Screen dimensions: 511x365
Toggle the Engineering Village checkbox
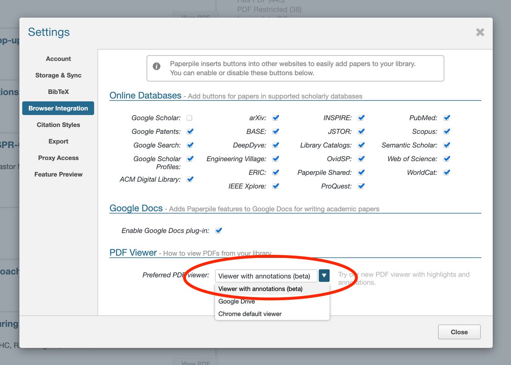pyautogui.click(x=276, y=159)
